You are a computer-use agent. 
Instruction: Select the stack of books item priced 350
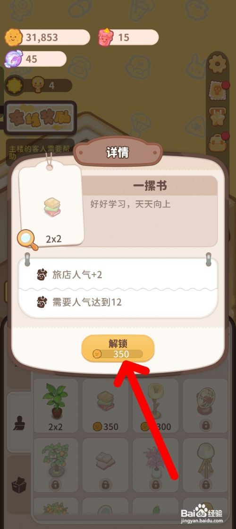click(x=106, y=405)
